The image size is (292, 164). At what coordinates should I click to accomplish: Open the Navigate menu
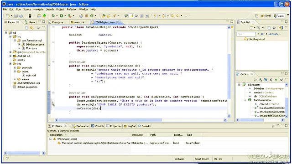coord(38,9)
